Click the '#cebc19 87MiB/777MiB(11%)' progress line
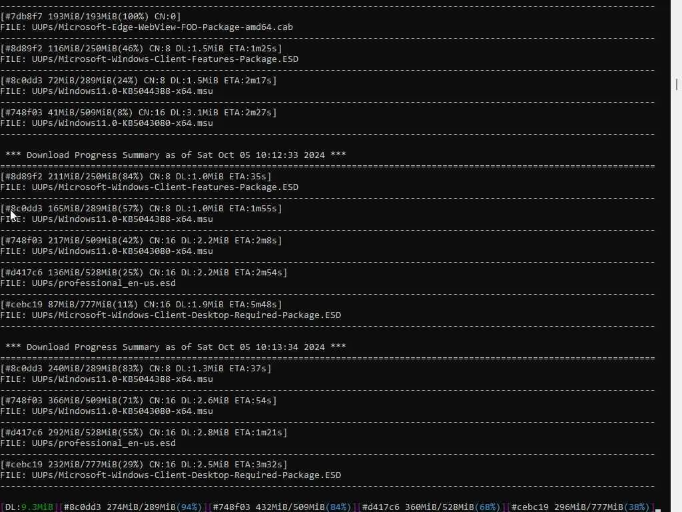Viewport: 682px width, 512px height. 141,304
